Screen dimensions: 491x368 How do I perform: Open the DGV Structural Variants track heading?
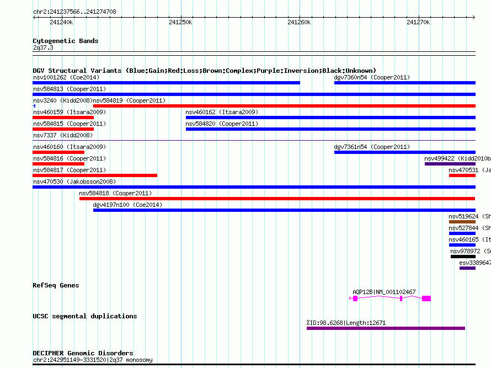(205, 71)
